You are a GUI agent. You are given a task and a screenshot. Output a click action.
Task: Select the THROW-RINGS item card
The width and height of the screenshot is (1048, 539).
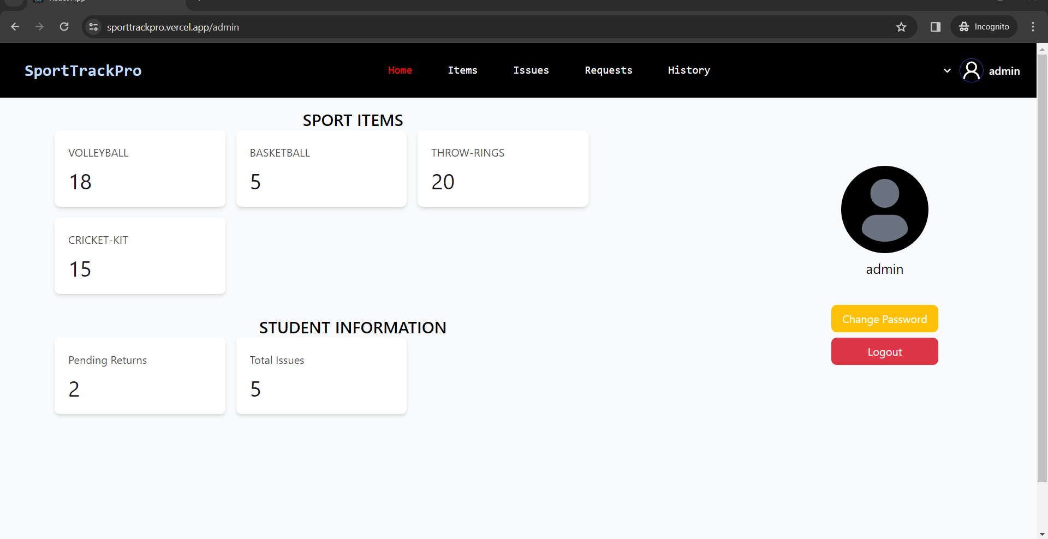503,169
